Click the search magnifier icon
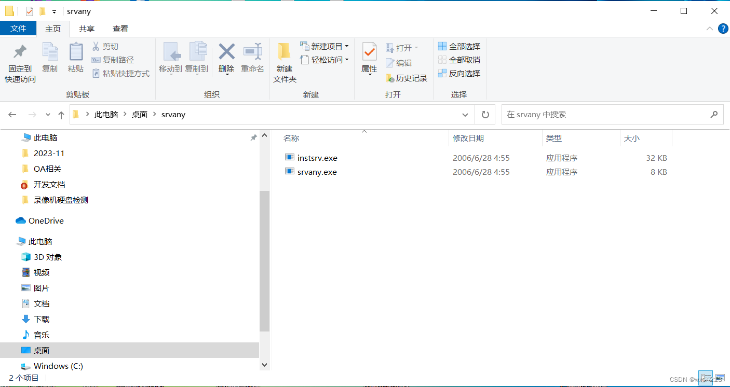 [x=714, y=115]
